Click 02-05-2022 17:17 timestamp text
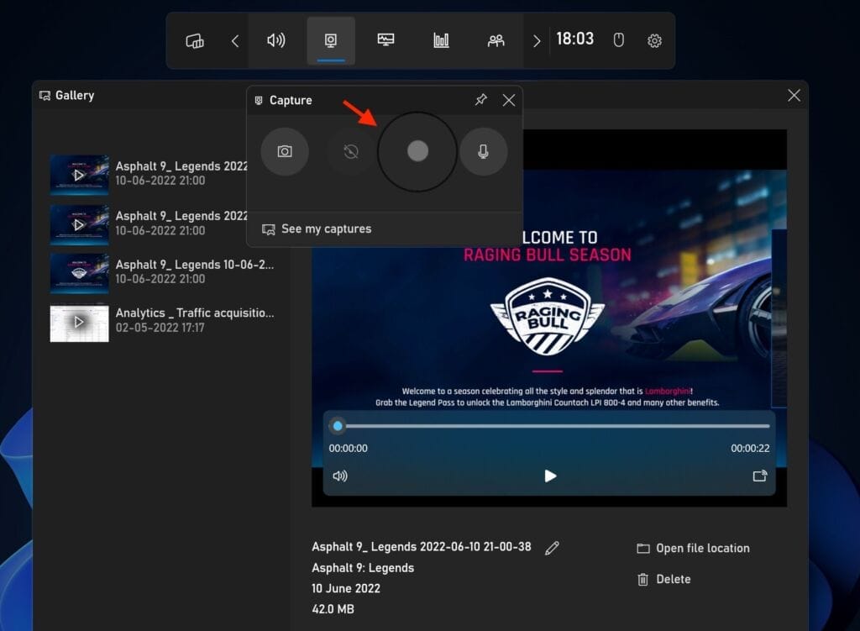 click(x=160, y=329)
